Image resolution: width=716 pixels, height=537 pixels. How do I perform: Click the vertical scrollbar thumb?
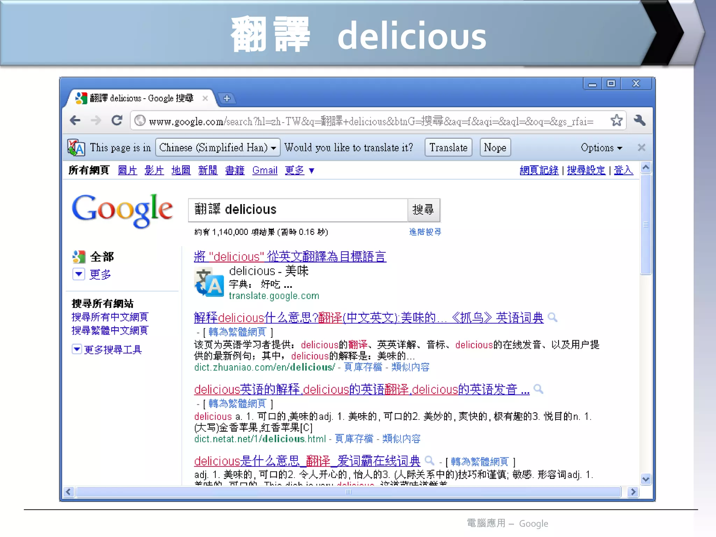pyautogui.click(x=646, y=224)
